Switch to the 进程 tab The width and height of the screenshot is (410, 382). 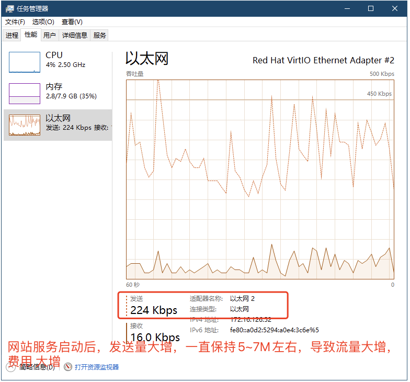pyautogui.click(x=12, y=36)
